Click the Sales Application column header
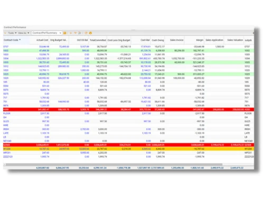This screenshot has width=264, height=198. coord(214,40)
